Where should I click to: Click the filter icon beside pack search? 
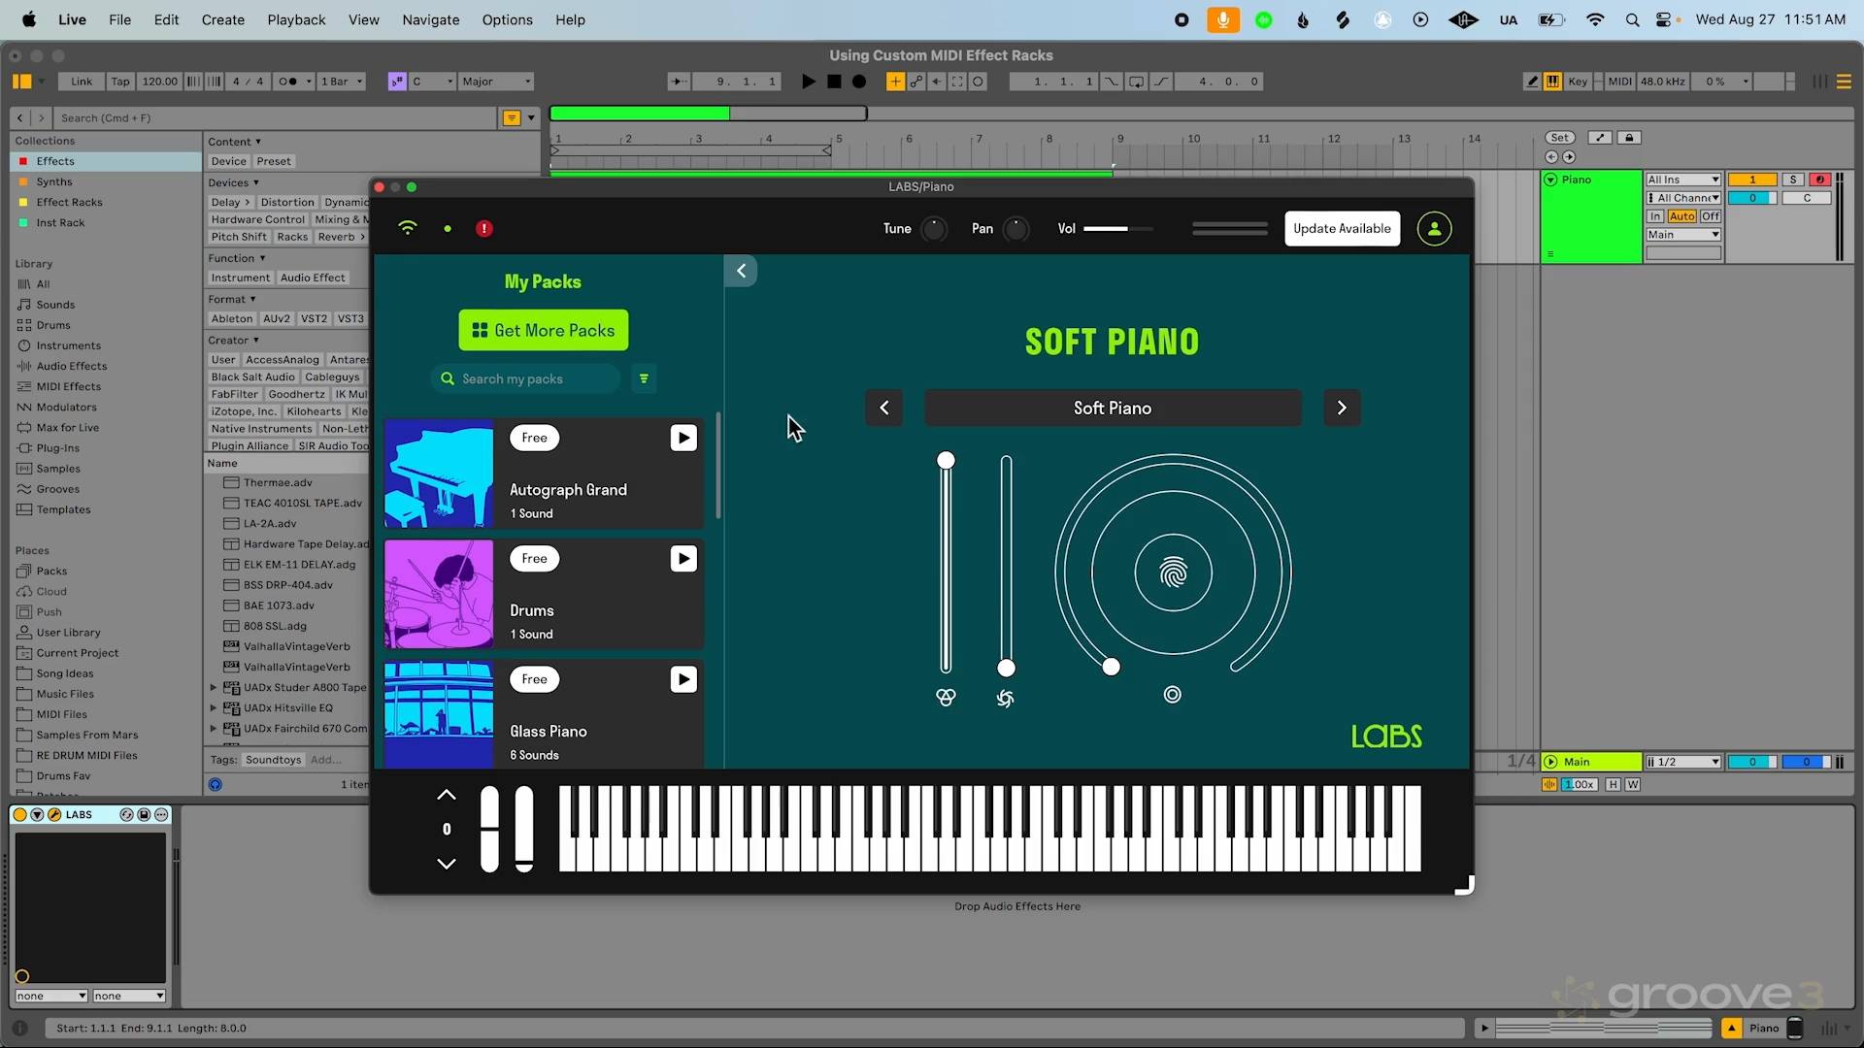tap(644, 378)
